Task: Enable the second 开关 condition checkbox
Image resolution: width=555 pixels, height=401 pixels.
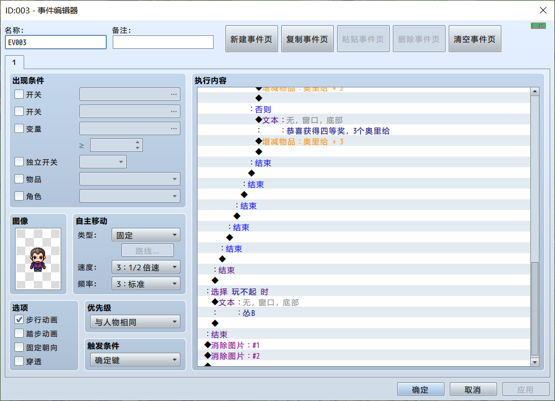Action: tap(19, 112)
